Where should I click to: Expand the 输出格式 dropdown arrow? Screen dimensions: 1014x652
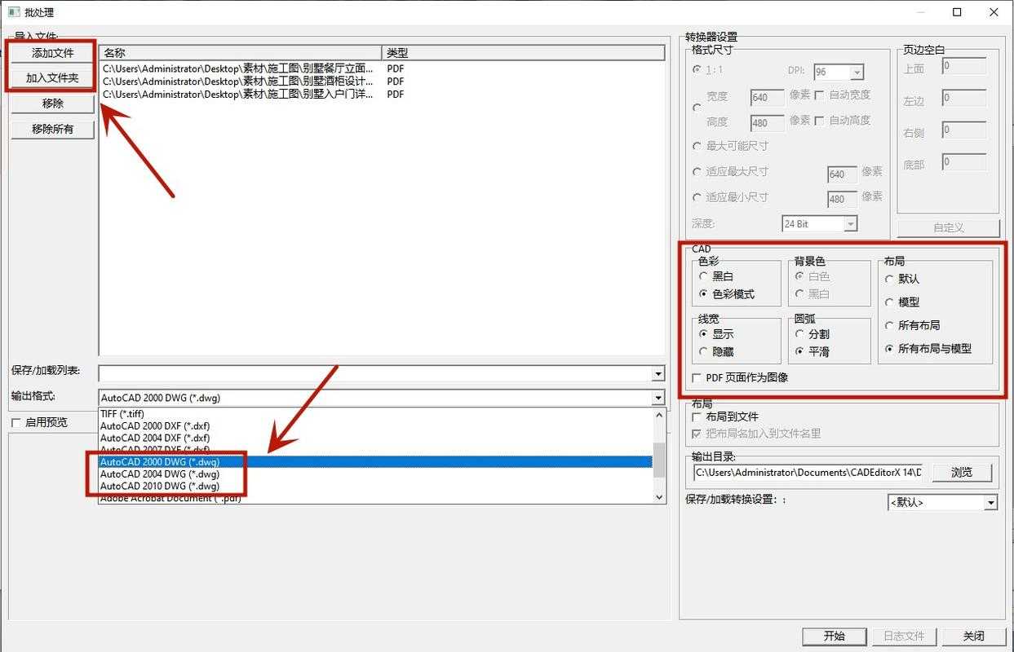pyautogui.click(x=658, y=398)
